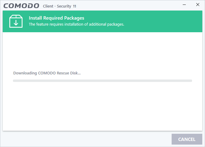The width and height of the screenshot is (205, 147).
Task: Click the word 'COMODO' in the status message
Action: (x=47, y=73)
